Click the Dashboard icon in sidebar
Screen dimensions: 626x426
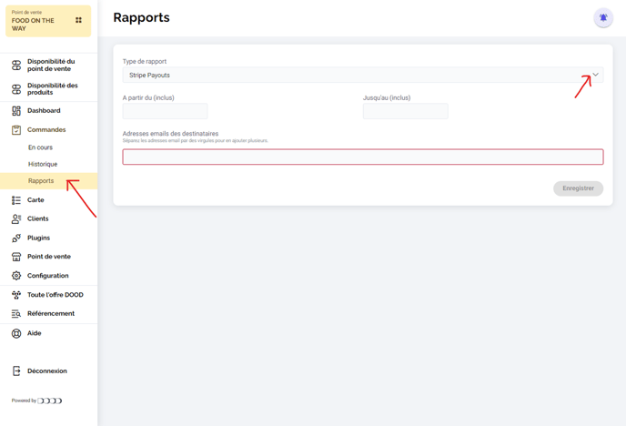point(16,111)
